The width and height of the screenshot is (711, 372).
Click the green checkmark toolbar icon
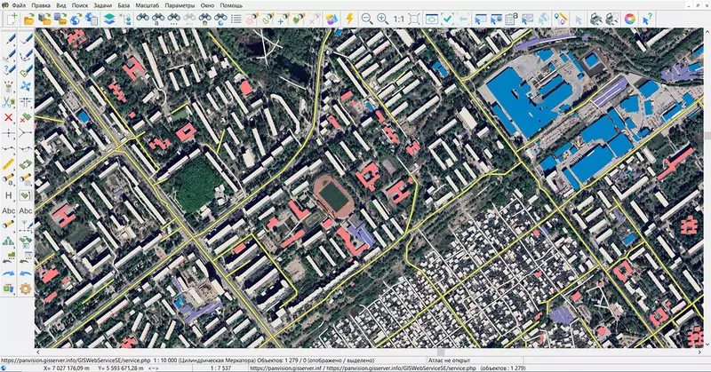[x=449, y=18]
